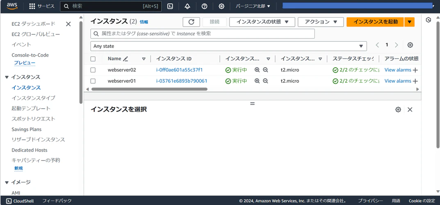440x205 pixels.
Task: Click the panel resize handle icon
Action: (252, 103)
